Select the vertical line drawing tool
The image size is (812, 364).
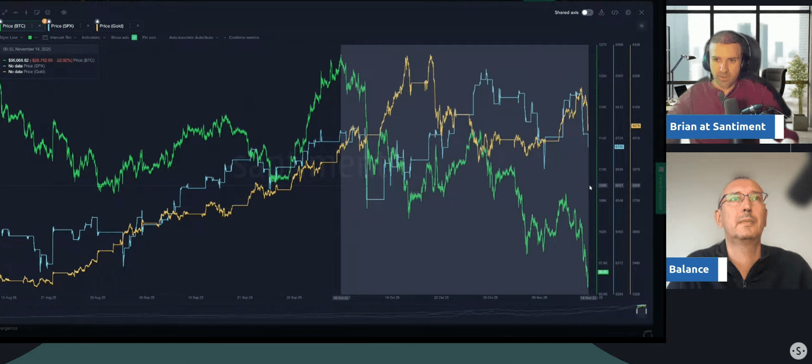click(x=26, y=12)
